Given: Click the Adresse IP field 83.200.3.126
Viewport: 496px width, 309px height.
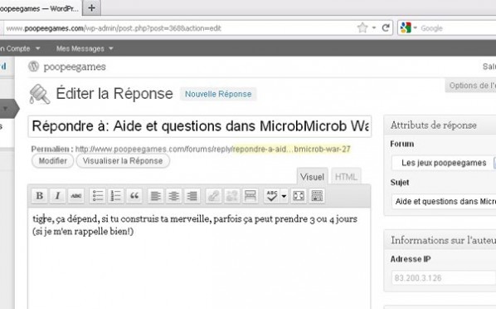Looking at the screenshot, I should tap(444, 278).
